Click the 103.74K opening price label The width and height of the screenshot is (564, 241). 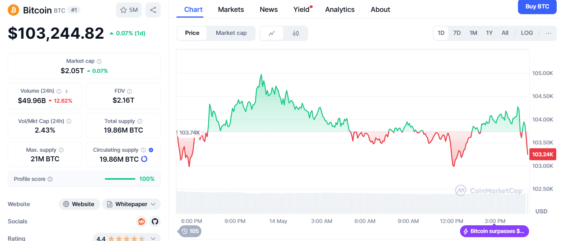[190, 133]
